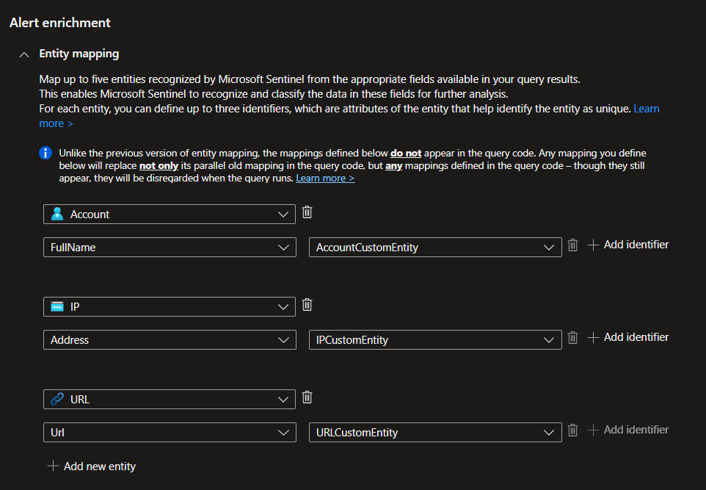Open the Account entity type dropdown
Screen dimensions: 706x490
point(170,214)
